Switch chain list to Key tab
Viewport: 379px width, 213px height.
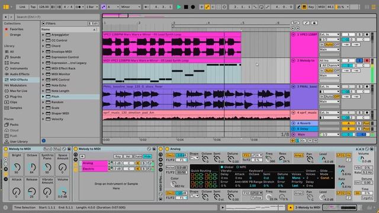(x=118, y=156)
